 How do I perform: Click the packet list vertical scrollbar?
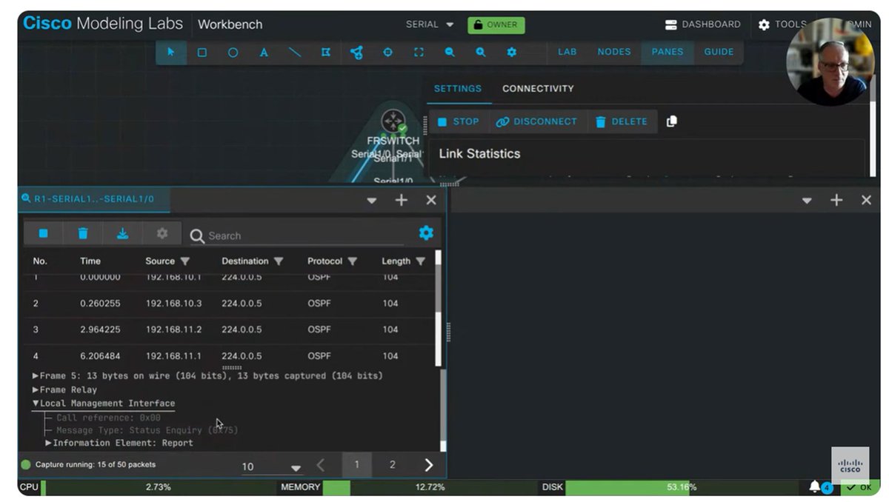click(x=438, y=307)
